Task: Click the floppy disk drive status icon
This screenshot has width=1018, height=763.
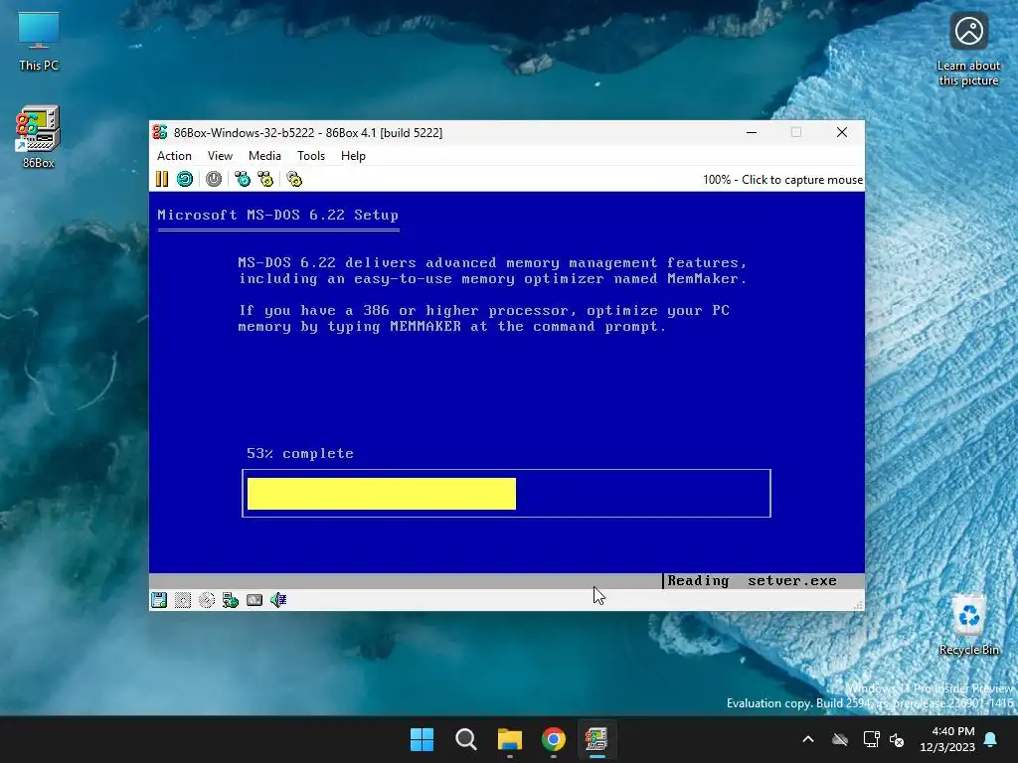Action: coord(159,600)
